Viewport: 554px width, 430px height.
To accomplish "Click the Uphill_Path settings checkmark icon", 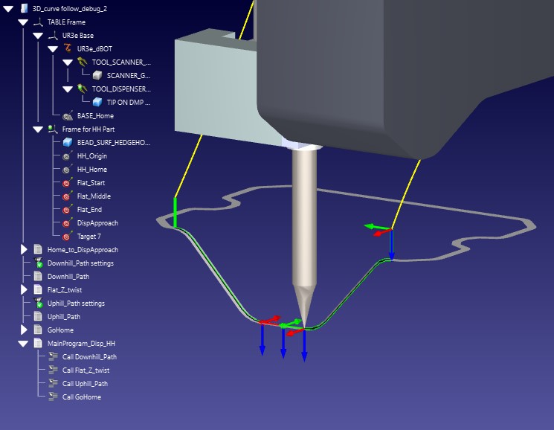I will [x=38, y=304].
